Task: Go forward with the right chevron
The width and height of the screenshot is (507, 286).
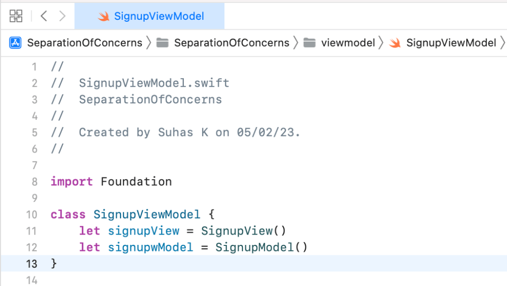Action: 62,16
